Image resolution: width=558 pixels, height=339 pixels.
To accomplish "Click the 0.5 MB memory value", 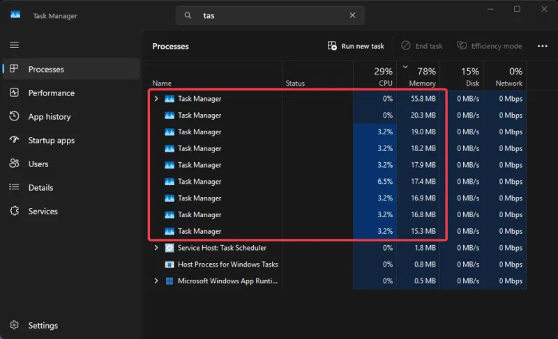I will [x=425, y=281].
